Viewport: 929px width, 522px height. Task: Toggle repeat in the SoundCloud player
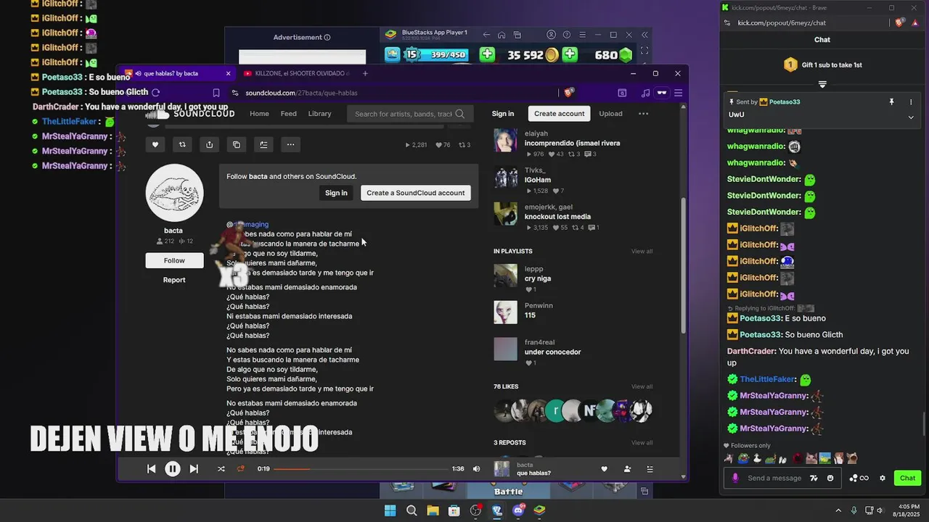pyautogui.click(x=241, y=469)
